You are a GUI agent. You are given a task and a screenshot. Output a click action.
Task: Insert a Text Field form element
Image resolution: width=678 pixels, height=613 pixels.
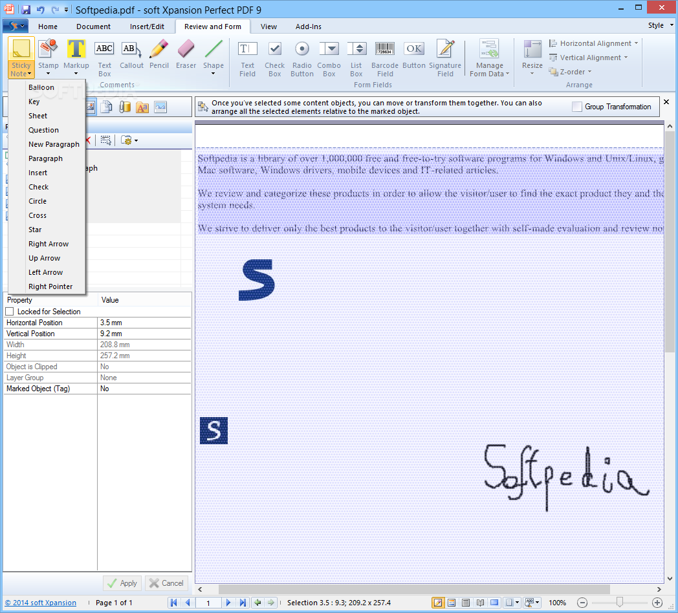point(247,58)
